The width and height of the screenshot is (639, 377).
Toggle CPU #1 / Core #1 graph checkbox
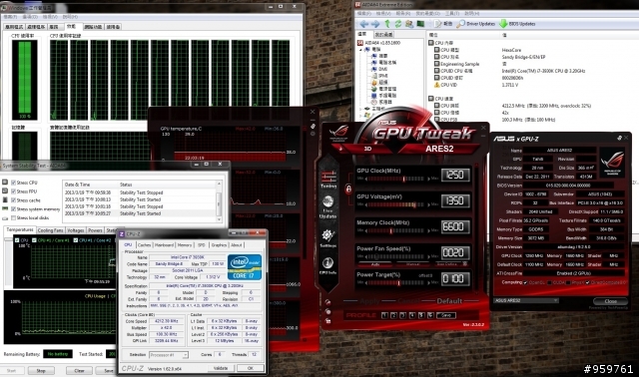(34, 240)
